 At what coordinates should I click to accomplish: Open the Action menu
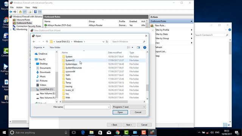pyautogui.click(x=19, y=8)
